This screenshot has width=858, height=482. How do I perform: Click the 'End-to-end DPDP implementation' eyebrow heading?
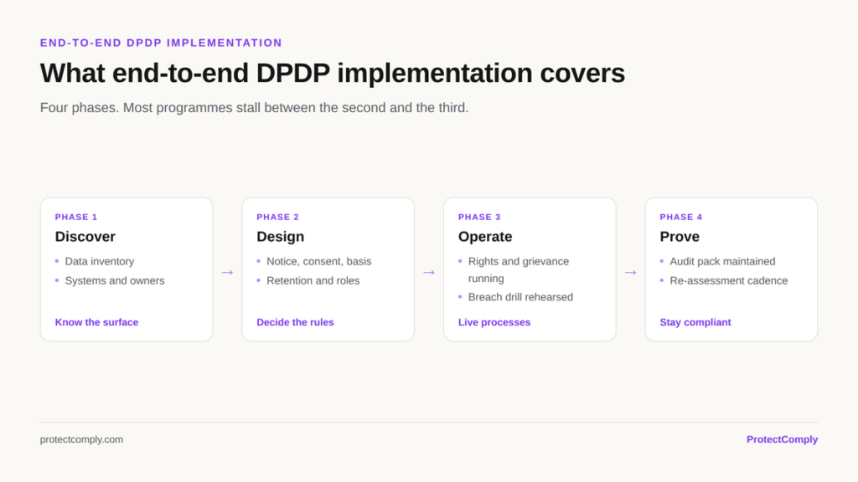pyautogui.click(x=161, y=43)
